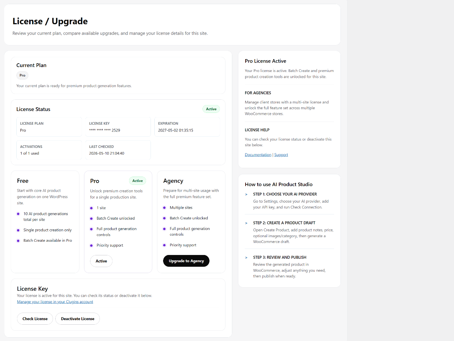The width and height of the screenshot is (454, 341).
Task: Click the Active badge in Pro plan card
Action: (x=137, y=181)
